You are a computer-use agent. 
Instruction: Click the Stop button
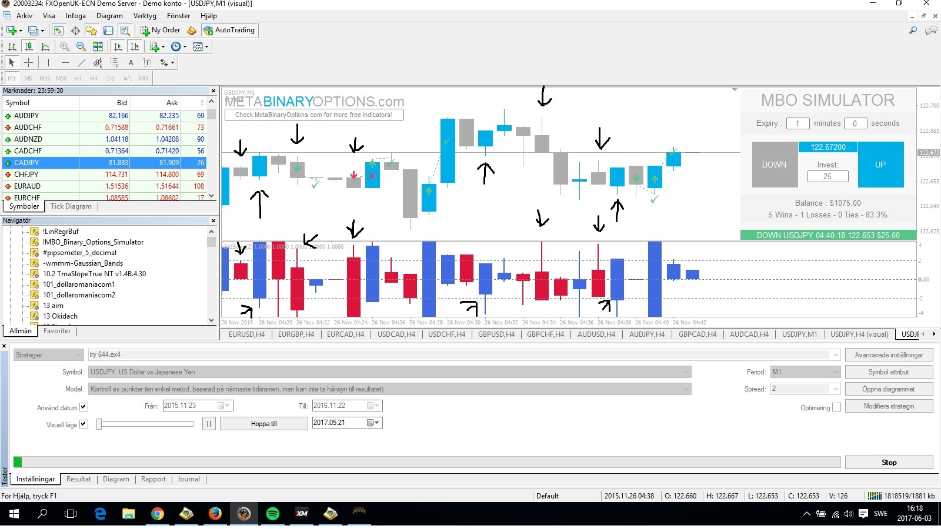889,463
